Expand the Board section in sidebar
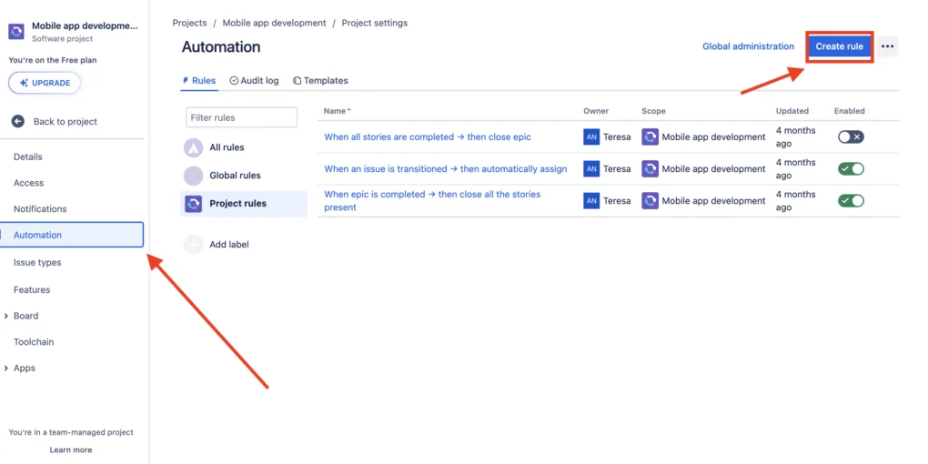The height and width of the screenshot is (464, 928). tap(6, 316)
